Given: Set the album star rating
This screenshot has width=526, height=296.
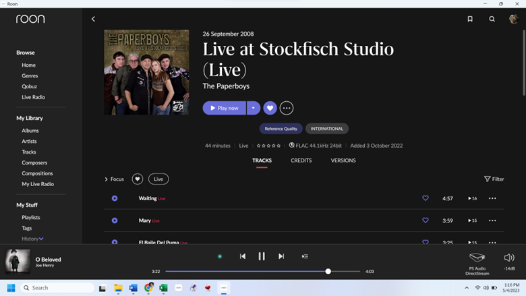Looking at the screenshot, I should tap(268, 146).
